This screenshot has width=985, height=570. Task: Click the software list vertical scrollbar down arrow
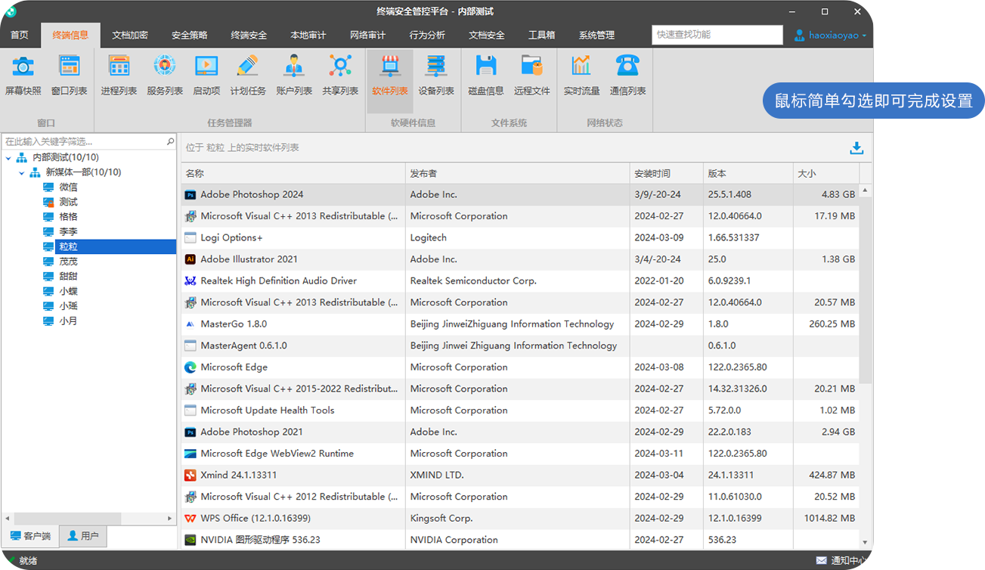point(866,541)
